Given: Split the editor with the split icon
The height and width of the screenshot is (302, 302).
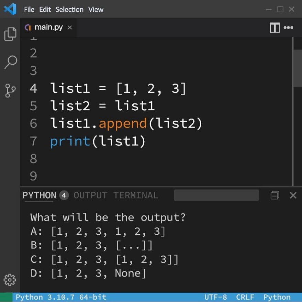Looking at the screenshot, I should coord(275,27).
